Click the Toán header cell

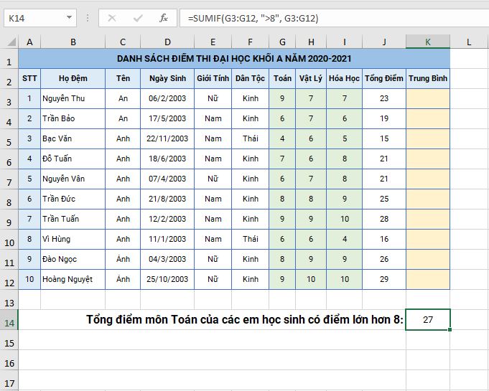point(282,78)
